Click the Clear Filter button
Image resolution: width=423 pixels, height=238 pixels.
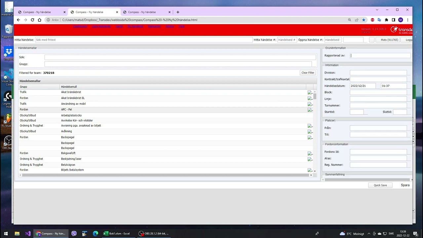[308, 73]
